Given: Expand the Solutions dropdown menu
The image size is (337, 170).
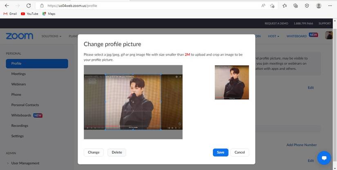Looking at the screenshot, I should point(51,36).
